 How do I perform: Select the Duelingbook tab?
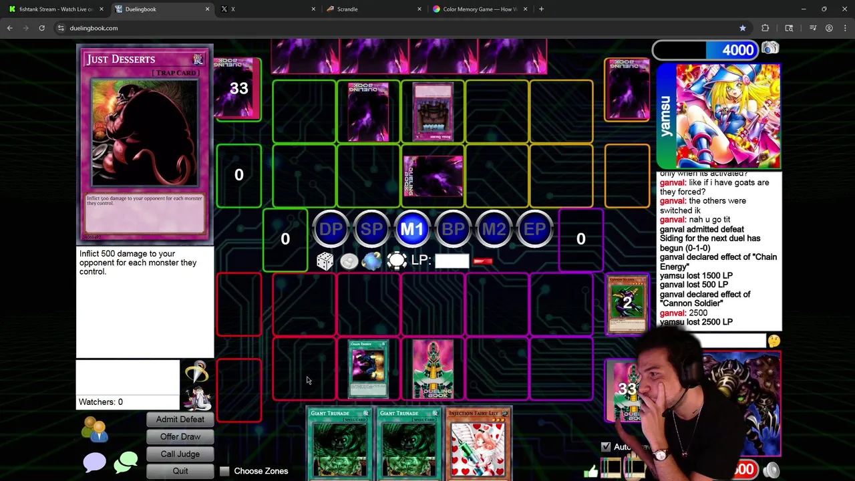point(162,9)
